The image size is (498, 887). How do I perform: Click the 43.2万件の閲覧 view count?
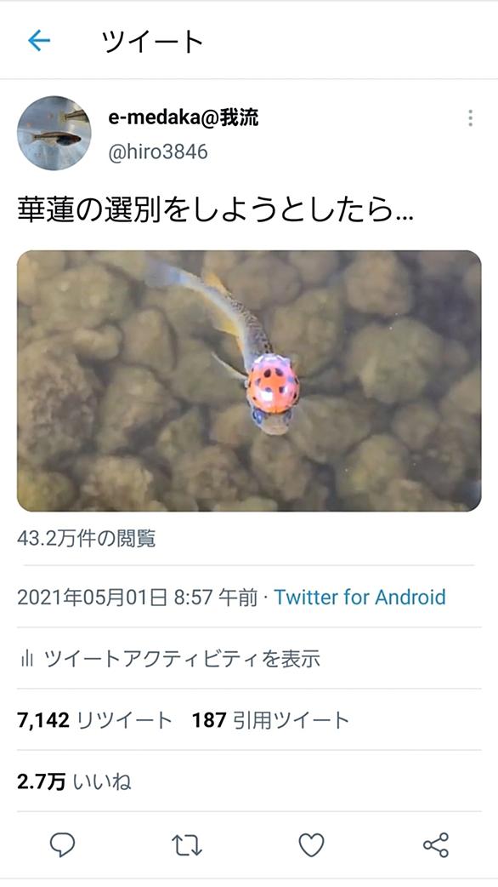[x=87, y=539]
